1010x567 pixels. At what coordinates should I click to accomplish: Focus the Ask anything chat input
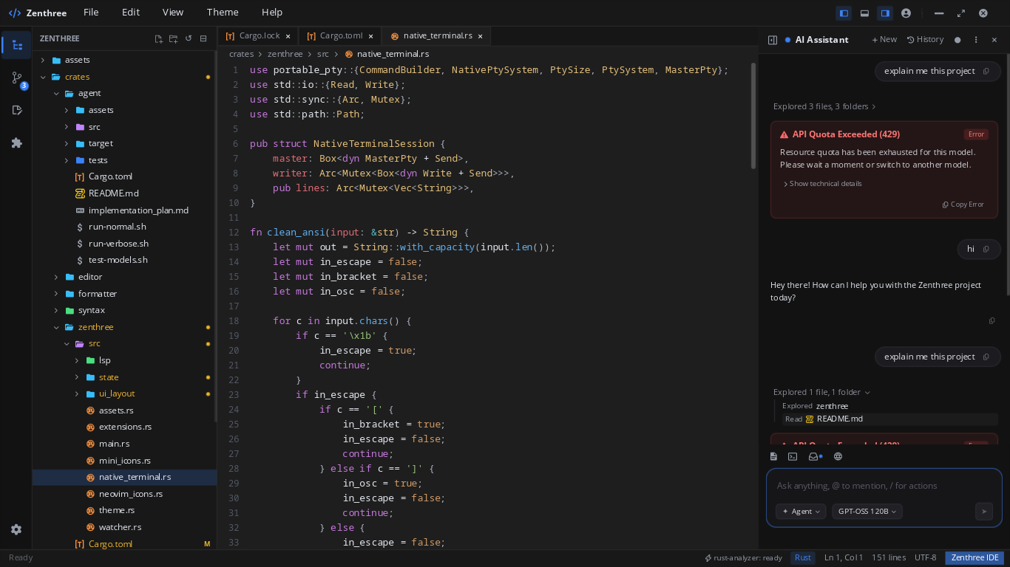coord(884,486)
